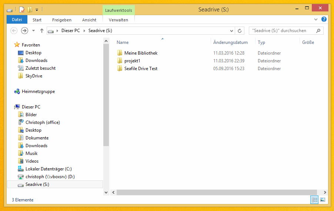Select the Seafile Drive Test folder icon

pyautogui.click(x=120, y=68)
